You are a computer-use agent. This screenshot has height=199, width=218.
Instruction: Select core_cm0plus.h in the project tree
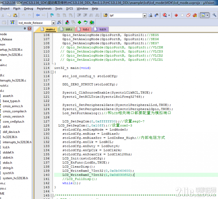pos(14,122)
